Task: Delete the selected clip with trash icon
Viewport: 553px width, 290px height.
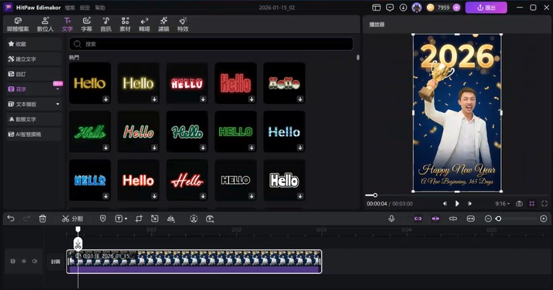Action: 43,219
